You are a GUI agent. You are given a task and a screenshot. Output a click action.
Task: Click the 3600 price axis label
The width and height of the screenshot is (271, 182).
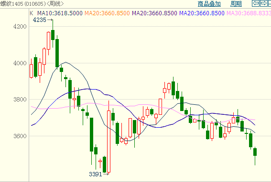point(20,136)
